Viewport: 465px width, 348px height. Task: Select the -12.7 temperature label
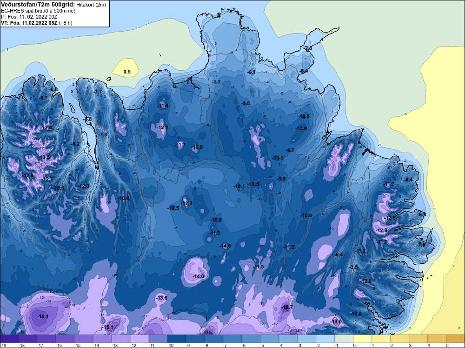coord(47,180)
